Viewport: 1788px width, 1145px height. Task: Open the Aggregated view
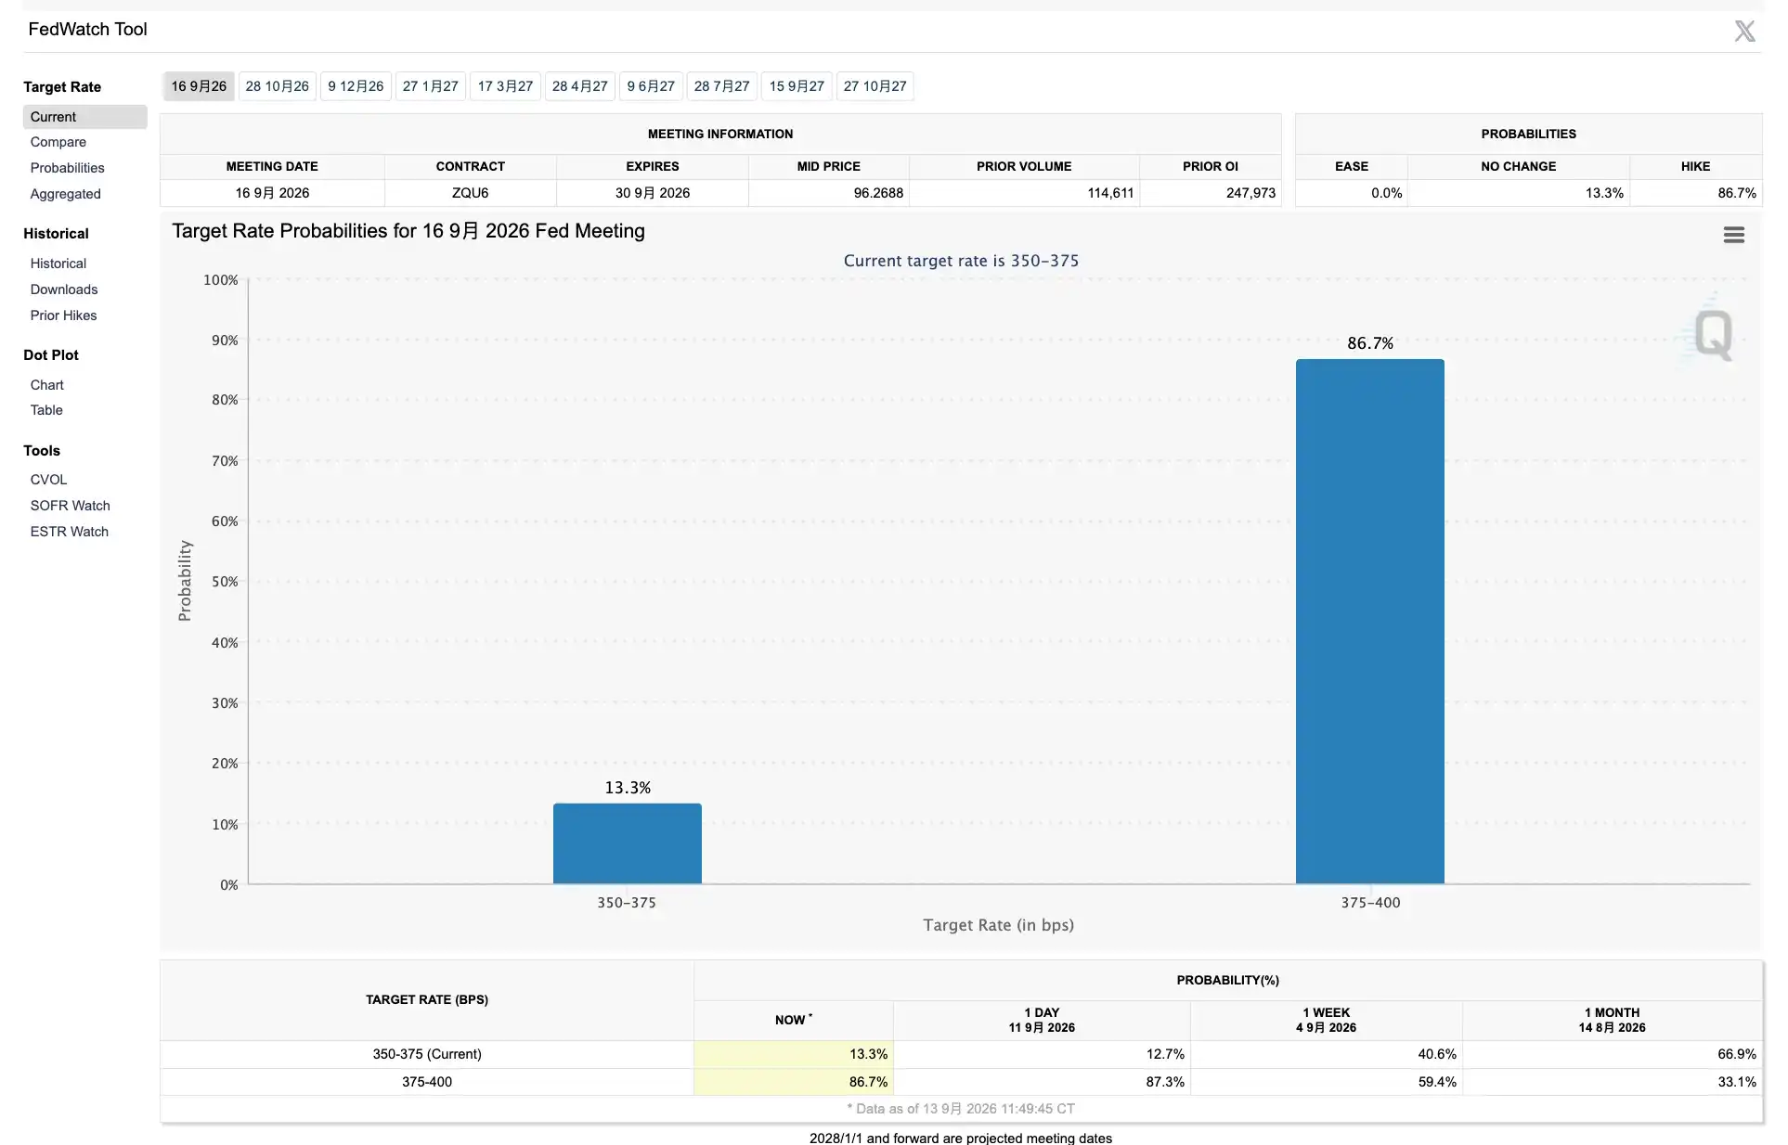(66, 194)
